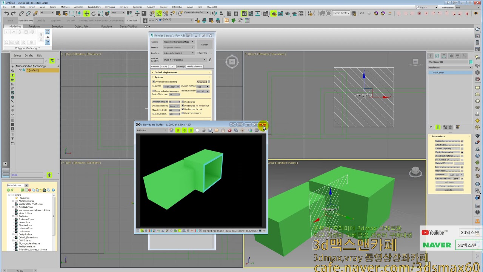
Task: Toggle Use Embree for hair checkbox
Action: pos(183,109)
